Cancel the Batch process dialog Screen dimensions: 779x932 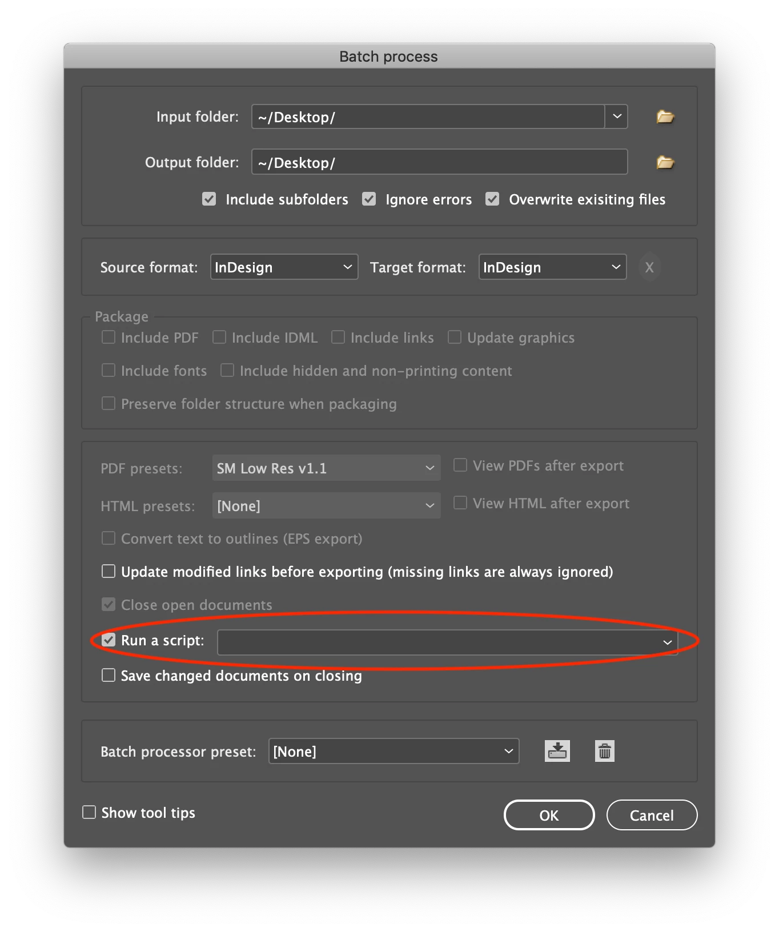(x=652, y=815)
